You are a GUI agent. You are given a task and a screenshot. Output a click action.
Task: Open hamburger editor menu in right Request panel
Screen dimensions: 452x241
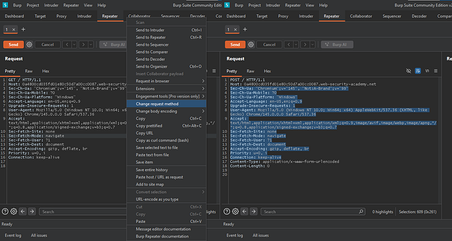click(436, 71)
